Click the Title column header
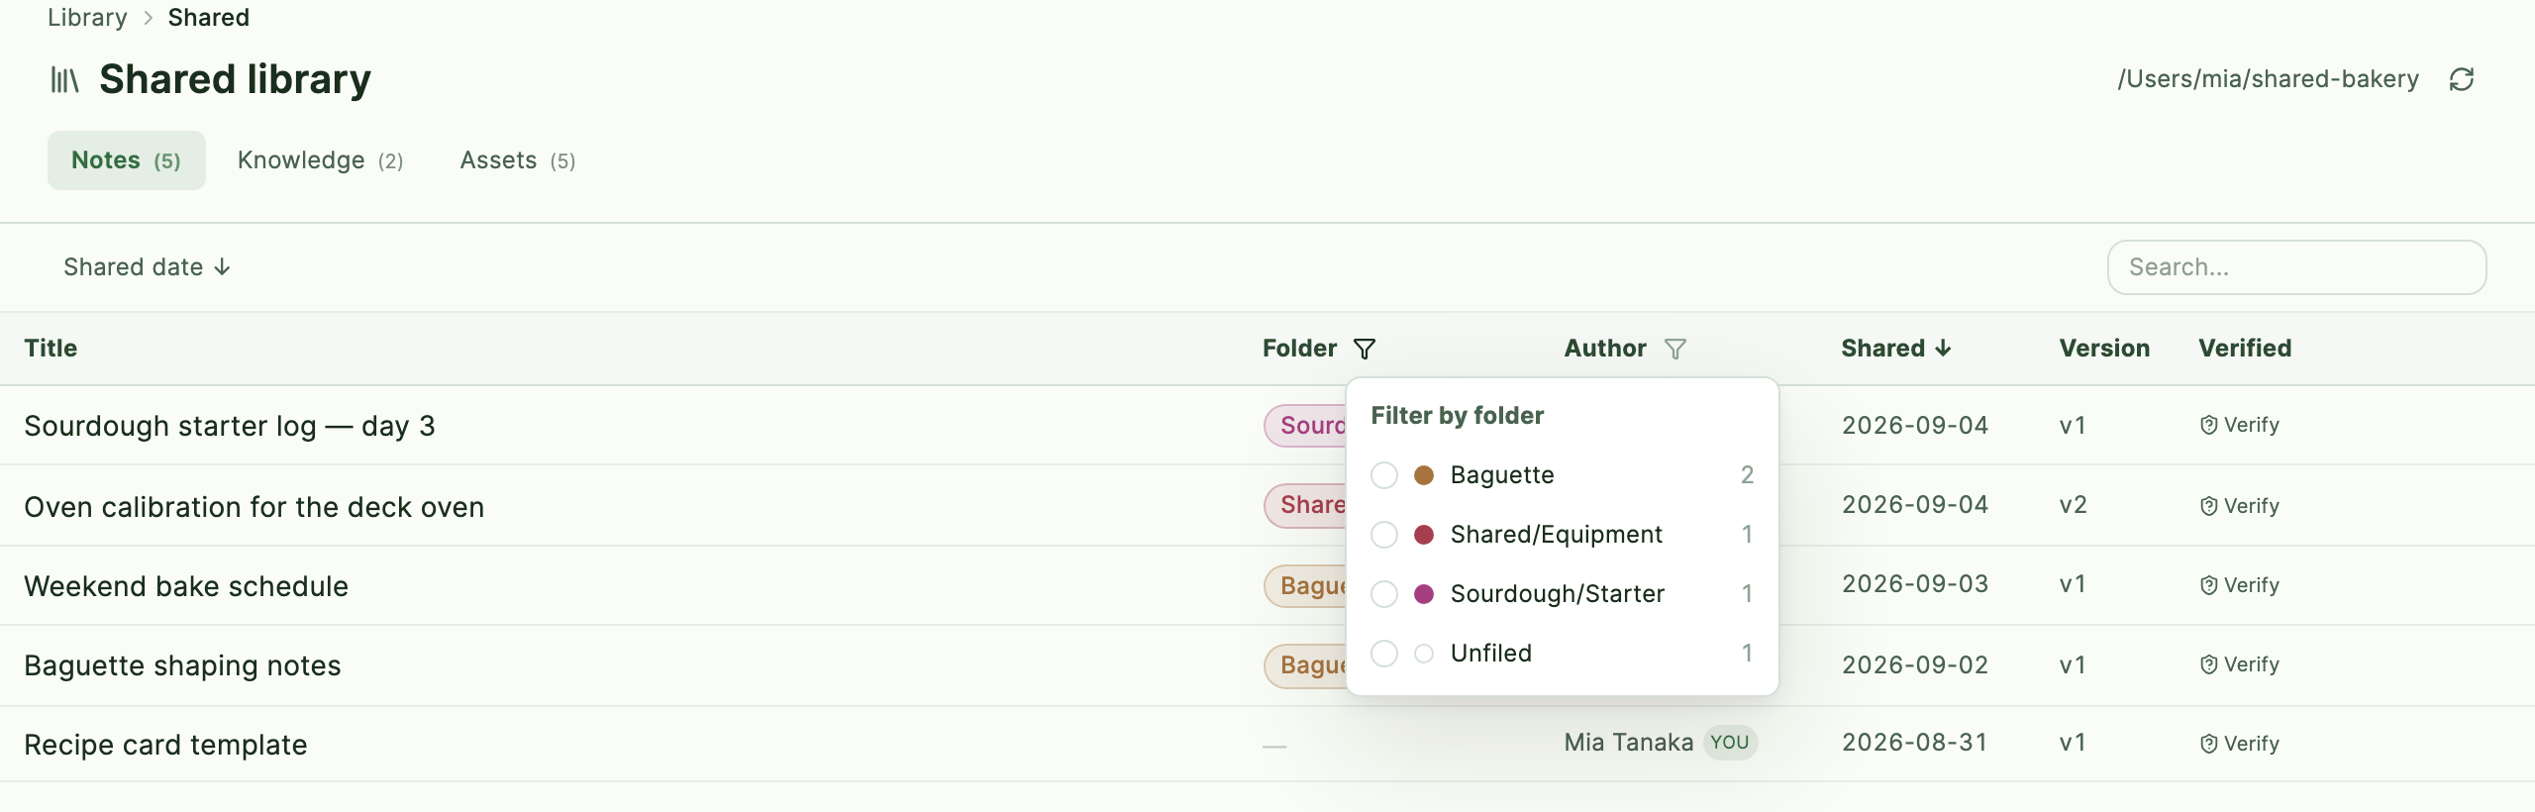2535x812 pixels. coord(51,349)
